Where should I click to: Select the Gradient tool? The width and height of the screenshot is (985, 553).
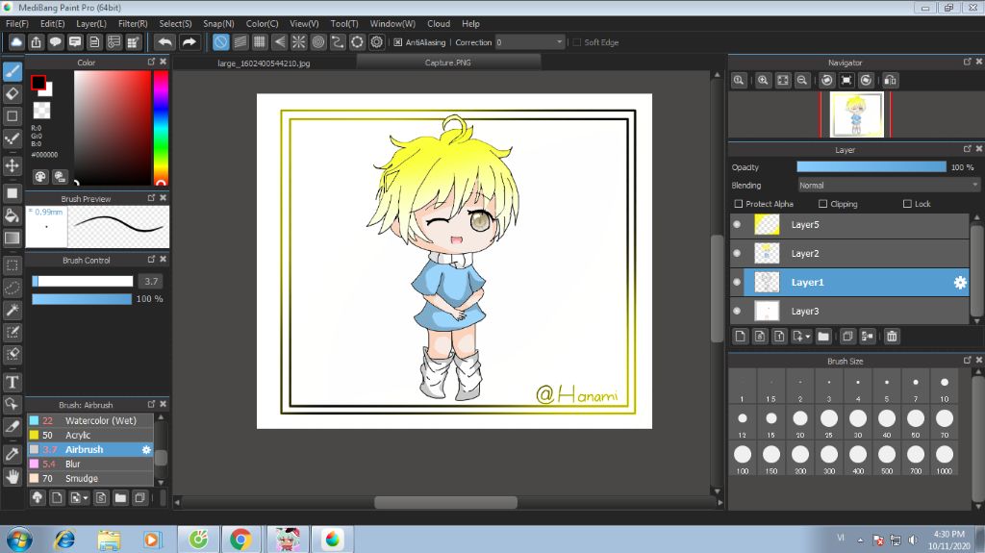pos(12,239)
